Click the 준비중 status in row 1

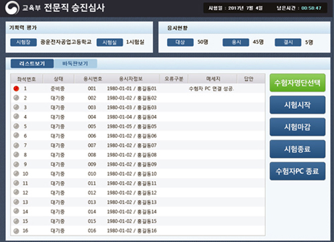(57, 89)
